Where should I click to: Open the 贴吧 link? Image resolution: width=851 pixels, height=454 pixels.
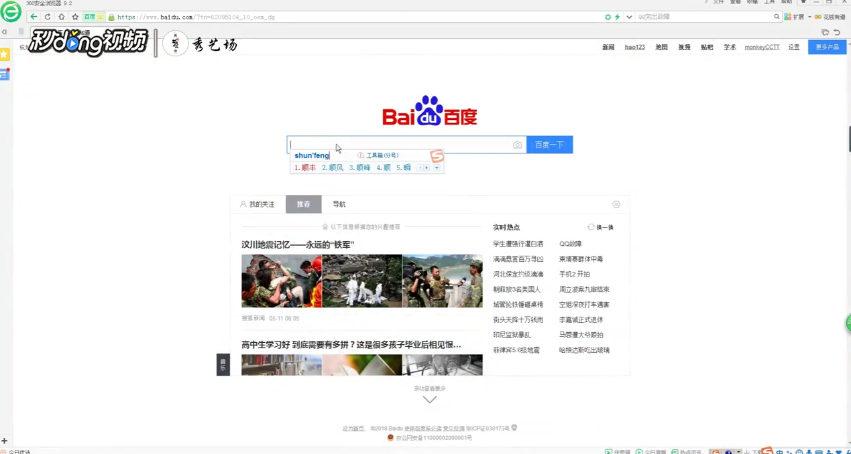(x=707, y=48)
